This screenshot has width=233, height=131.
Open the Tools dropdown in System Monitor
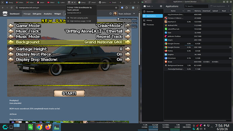(148, 6)
